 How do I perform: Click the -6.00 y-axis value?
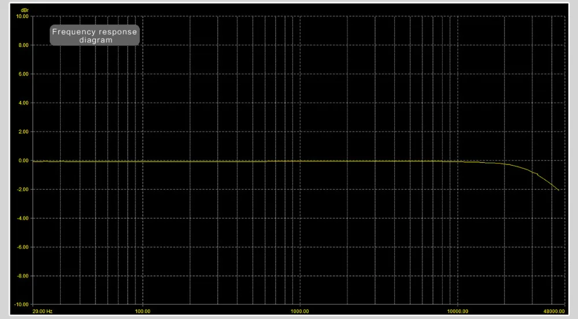[23, 247]
